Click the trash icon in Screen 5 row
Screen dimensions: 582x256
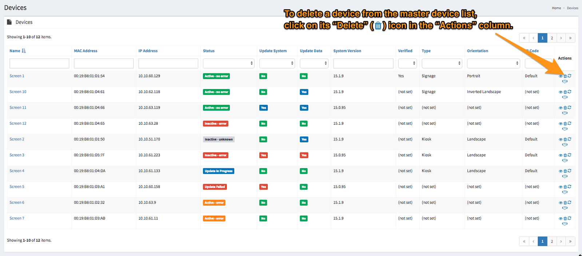(x=565, y=187)
